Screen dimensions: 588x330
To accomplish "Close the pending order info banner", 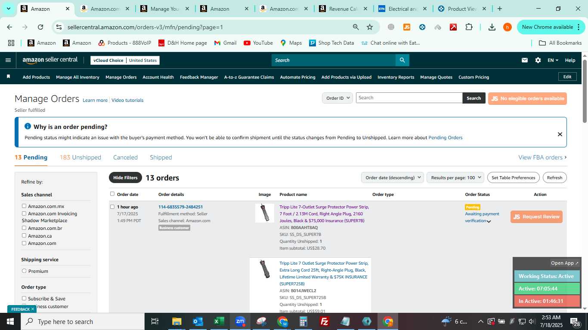I will [x=560, y=134].
